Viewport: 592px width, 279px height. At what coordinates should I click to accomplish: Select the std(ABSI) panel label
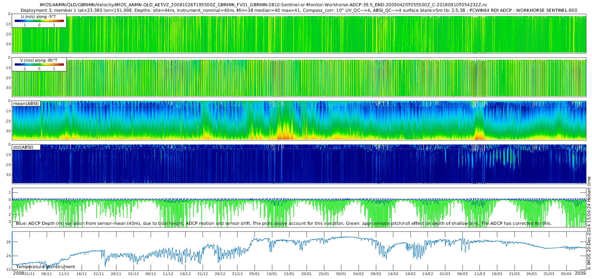pyautogui.click(x=23, y=147)
